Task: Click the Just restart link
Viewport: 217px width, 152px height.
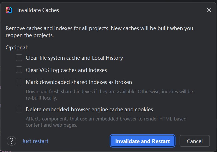Action: (x=35, y=141)
